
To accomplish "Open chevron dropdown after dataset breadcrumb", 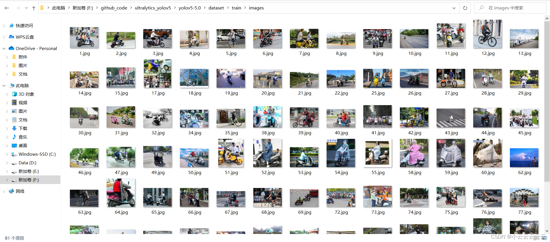I will tap(228, 8).
